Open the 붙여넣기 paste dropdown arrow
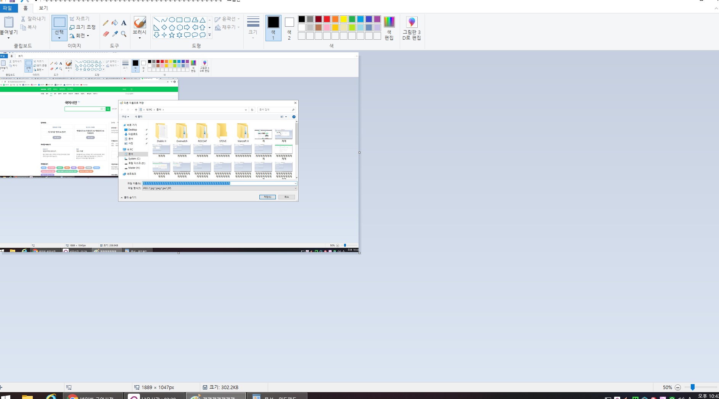Viewport: 719px width, 399px height. [8, 38]
